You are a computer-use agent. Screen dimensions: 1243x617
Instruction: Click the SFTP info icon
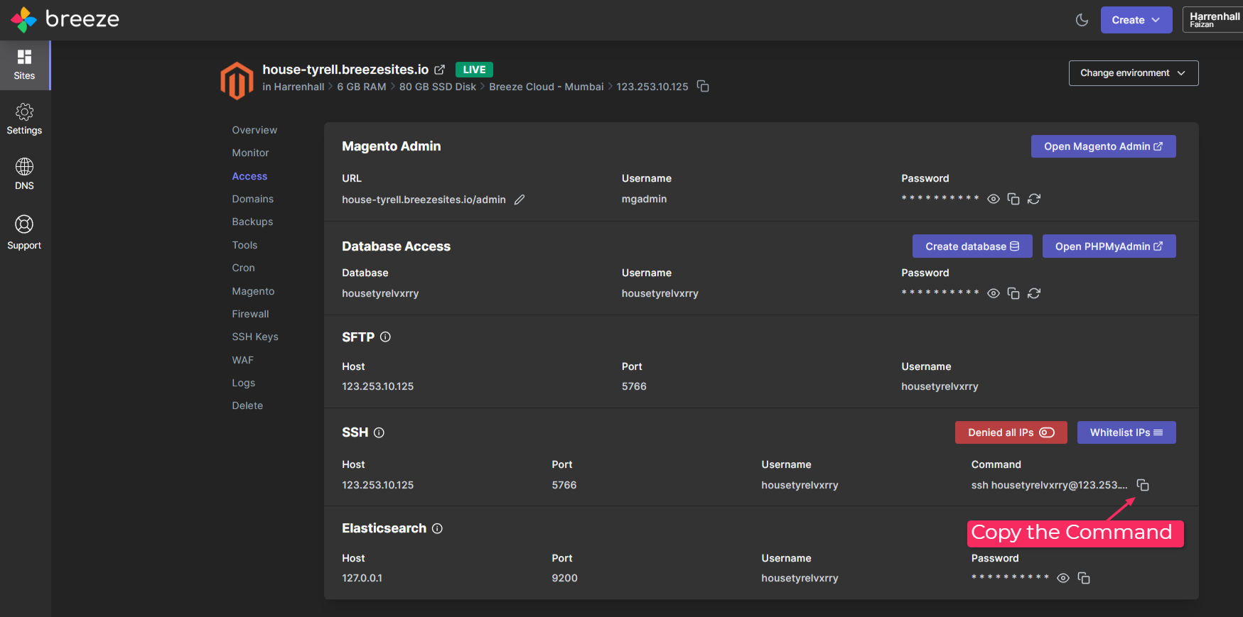pyautogui.click(x=385, y=337)
